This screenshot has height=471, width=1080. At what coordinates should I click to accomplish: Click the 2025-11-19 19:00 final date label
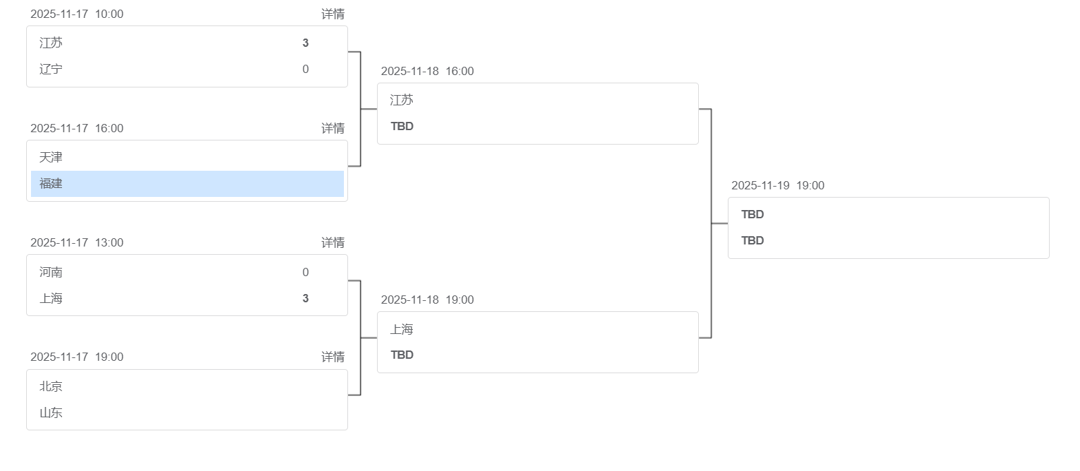click(x=777, y=185)
